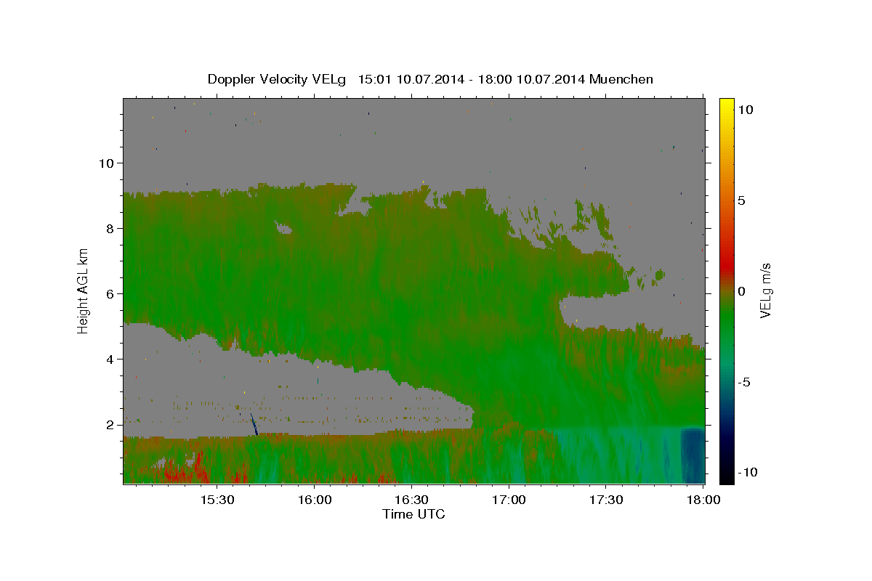Click the 'Muenchen' station name in the title
The height and width of the screenshot is (581, 872).
tap(621, 79)
